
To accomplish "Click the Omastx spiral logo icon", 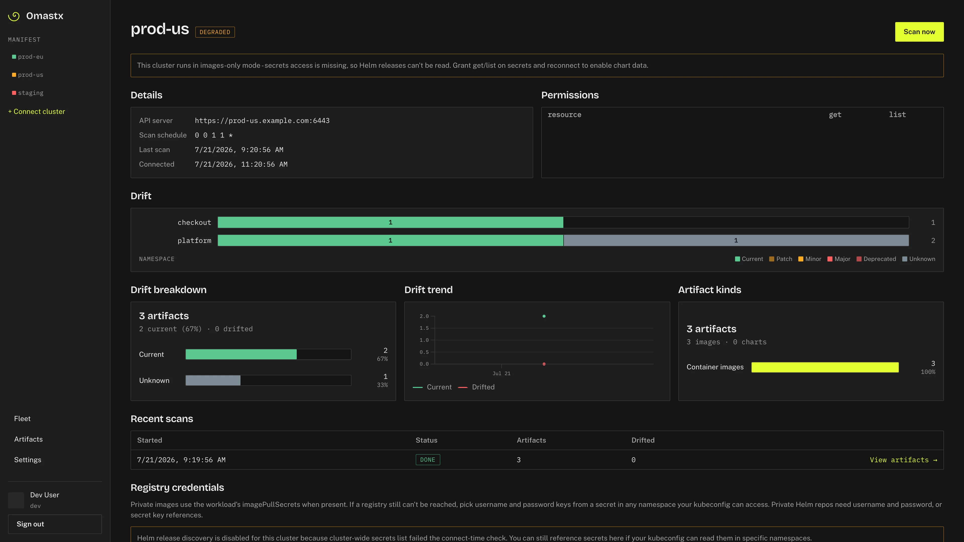I will point(14,16).
